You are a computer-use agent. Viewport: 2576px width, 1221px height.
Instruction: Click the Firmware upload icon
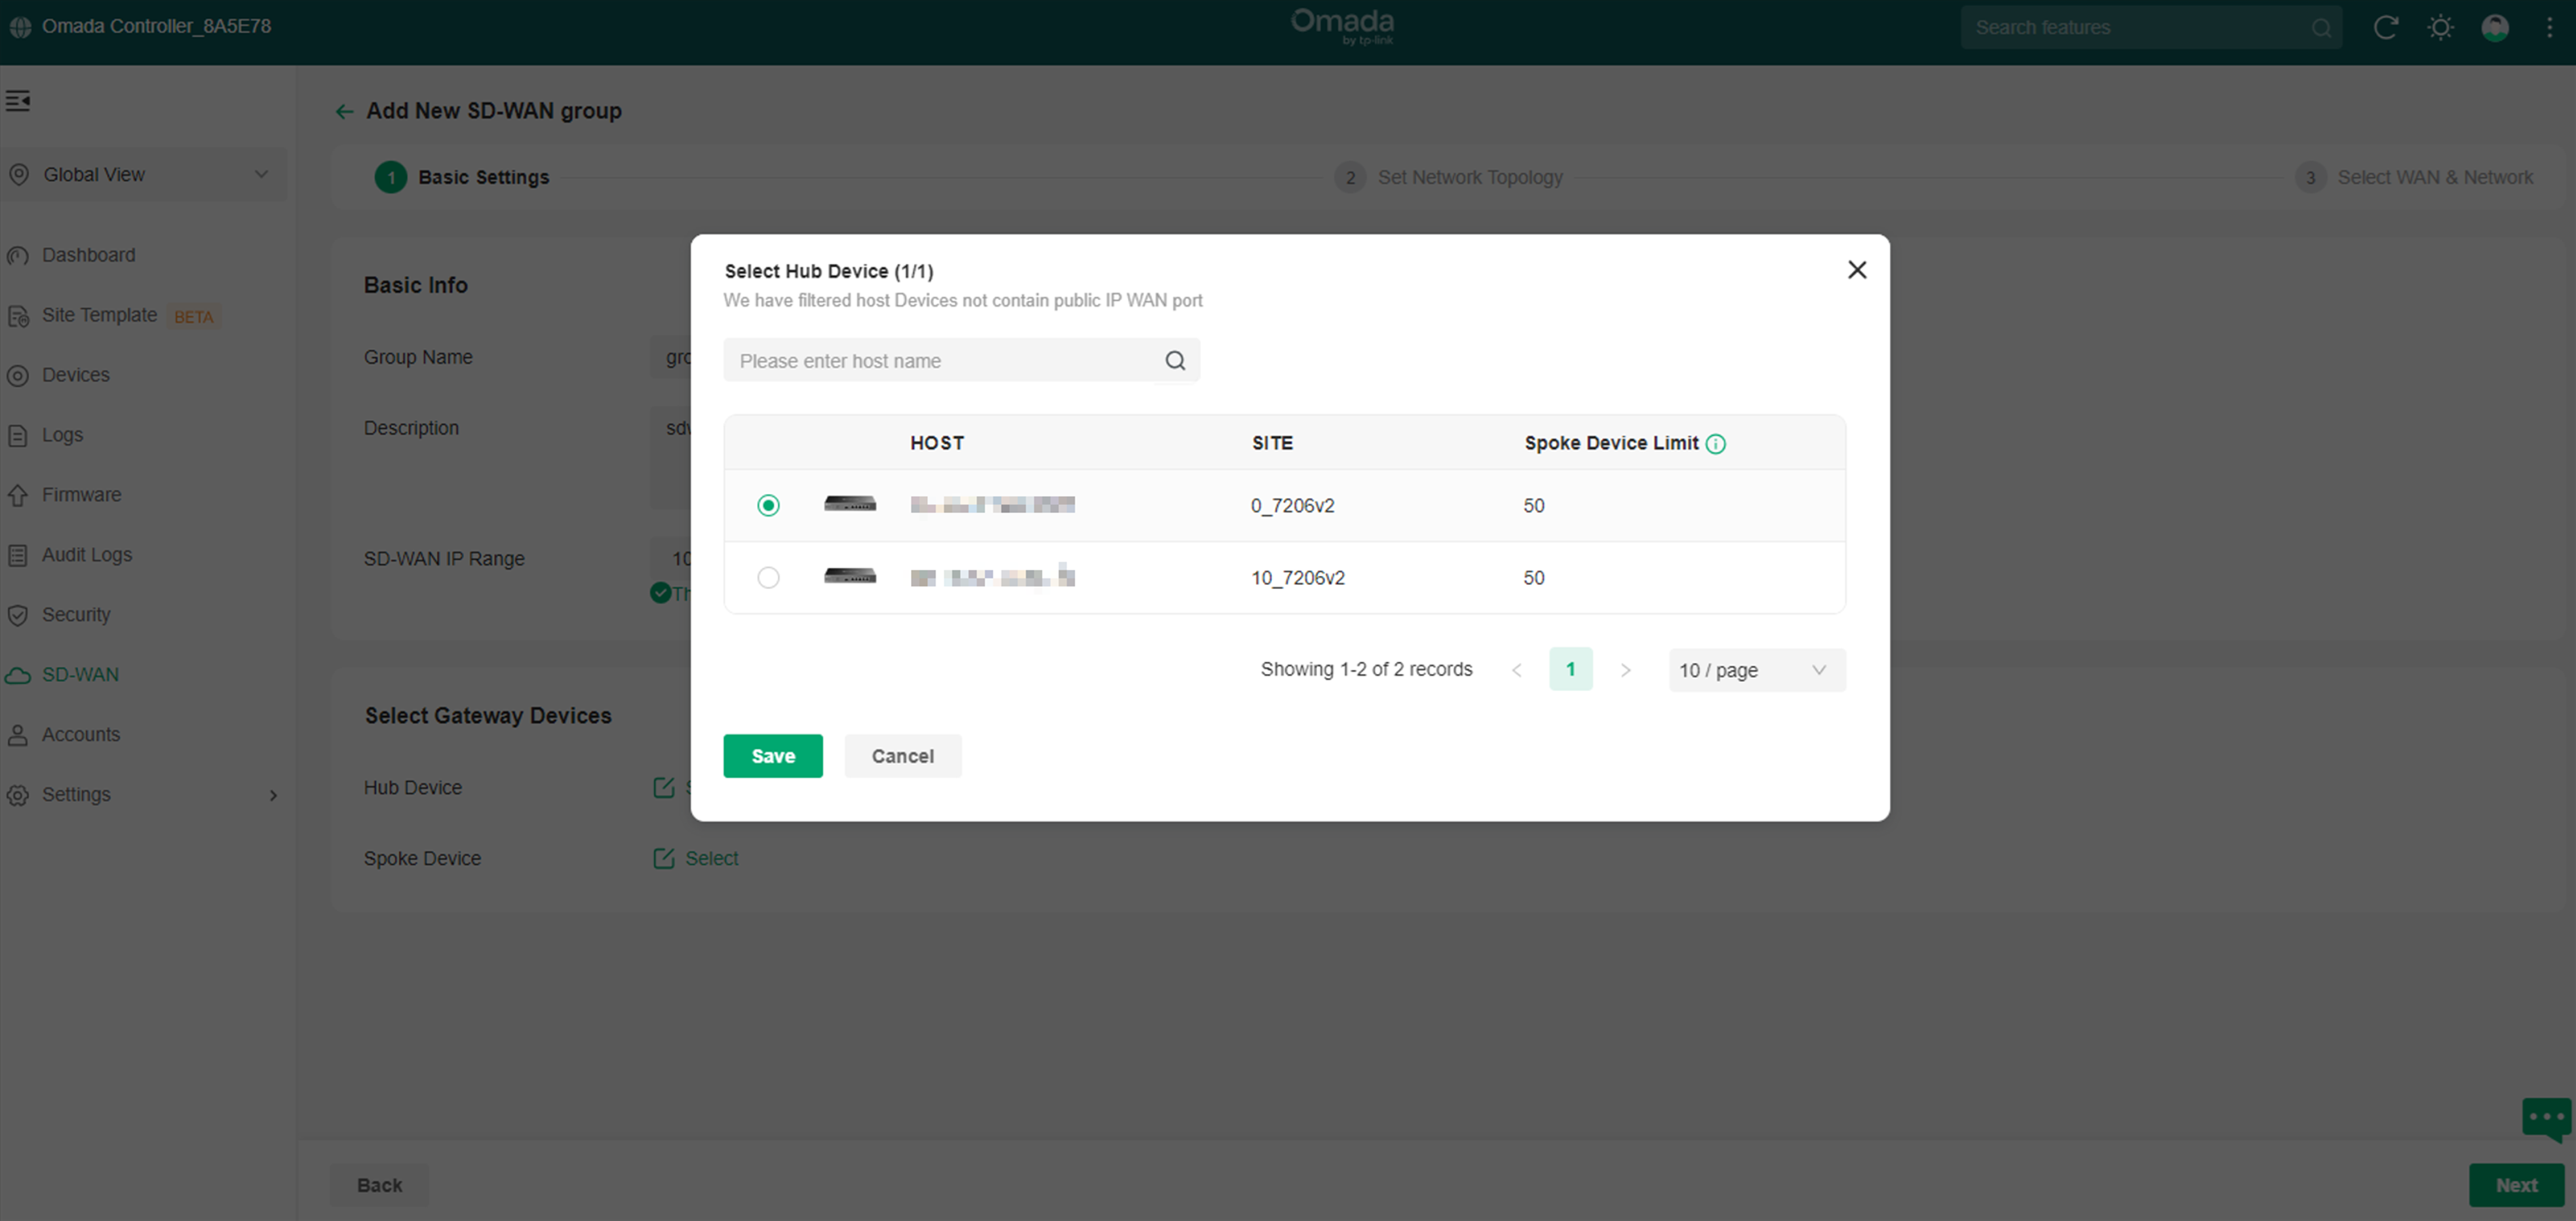[18, 496]
